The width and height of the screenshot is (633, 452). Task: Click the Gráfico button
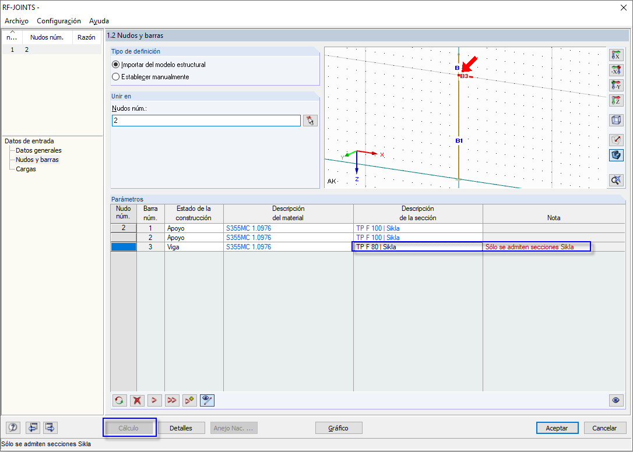click(x=338, y=428)
